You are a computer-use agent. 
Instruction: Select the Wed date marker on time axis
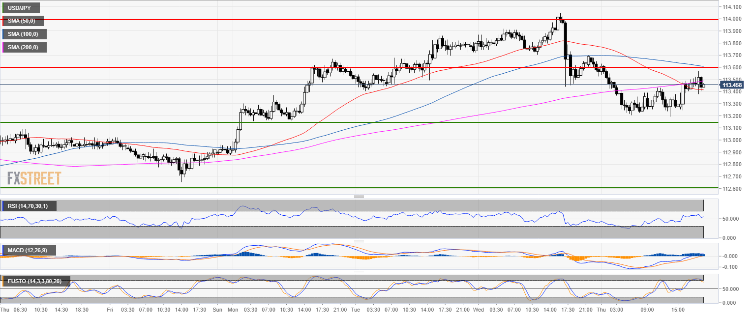pyautogui.click(x=479, y=310)
